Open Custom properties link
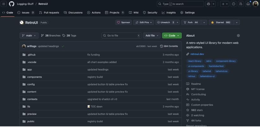The image size is (260, 127). point(202,105)
